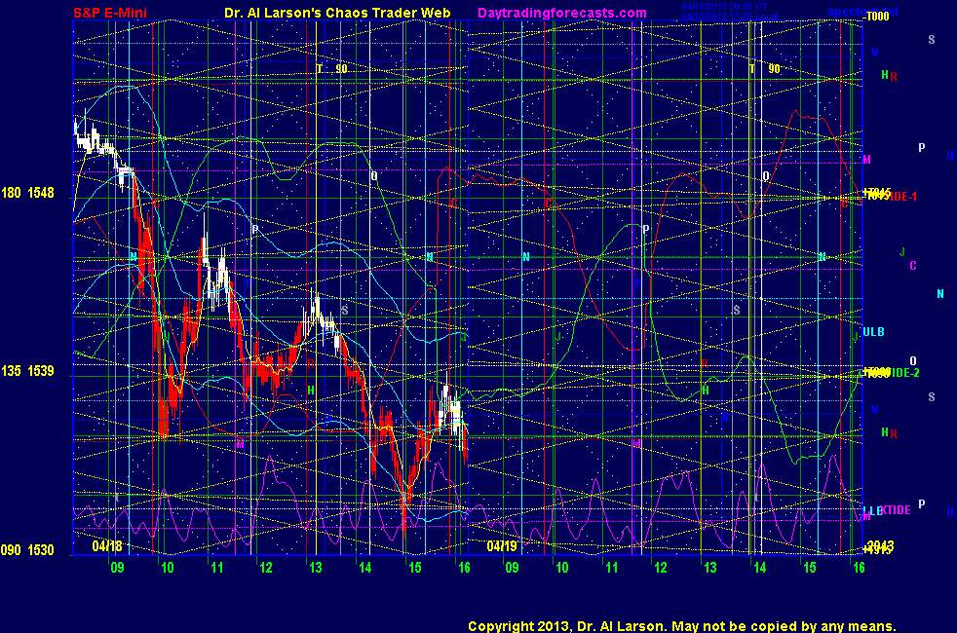Click the yellow "90" label in the 04/19 session

[x=774, y=69]
